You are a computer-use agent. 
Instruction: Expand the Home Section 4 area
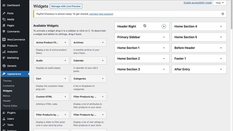click(221, 27)
